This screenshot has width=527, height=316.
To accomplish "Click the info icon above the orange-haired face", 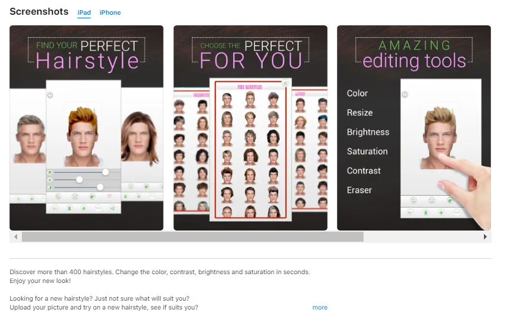I will (50, 96).
